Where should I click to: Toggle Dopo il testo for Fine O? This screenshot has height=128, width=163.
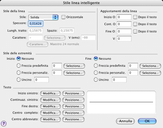(135, 31)
